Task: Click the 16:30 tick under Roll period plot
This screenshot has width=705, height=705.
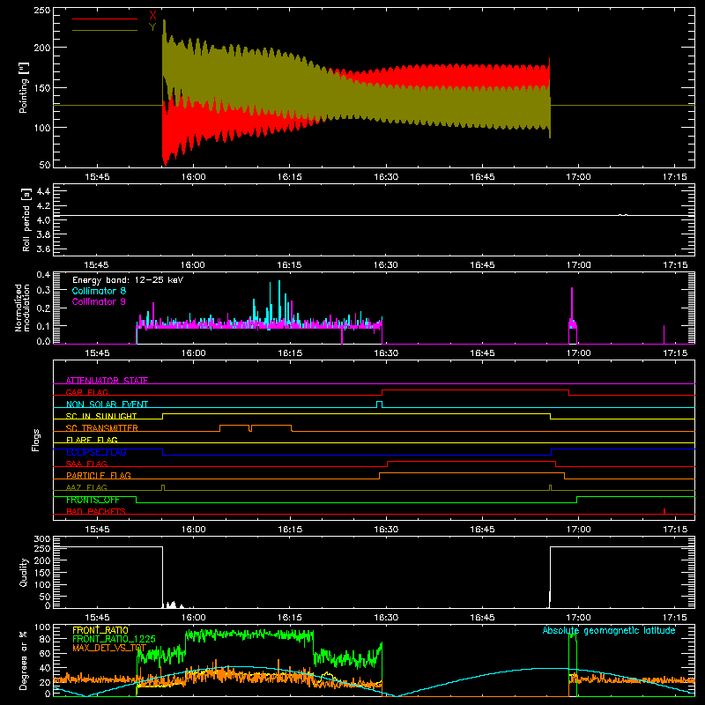Action: pos(386,265)
